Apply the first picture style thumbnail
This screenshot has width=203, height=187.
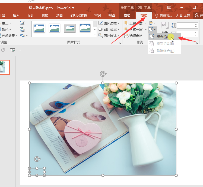(x=39, y=28)
